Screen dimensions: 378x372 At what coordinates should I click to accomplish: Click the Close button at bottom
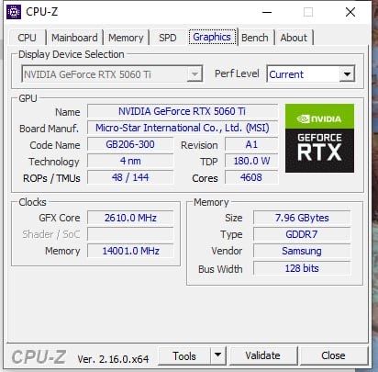pos(333,355)
